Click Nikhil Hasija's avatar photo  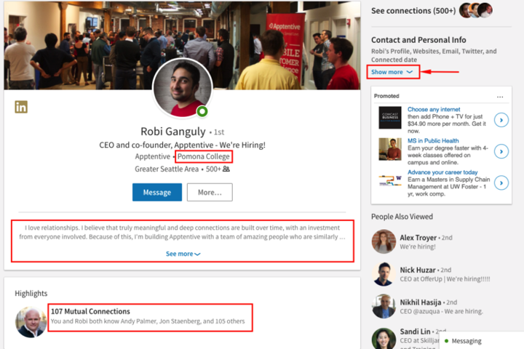click(384, 306)
